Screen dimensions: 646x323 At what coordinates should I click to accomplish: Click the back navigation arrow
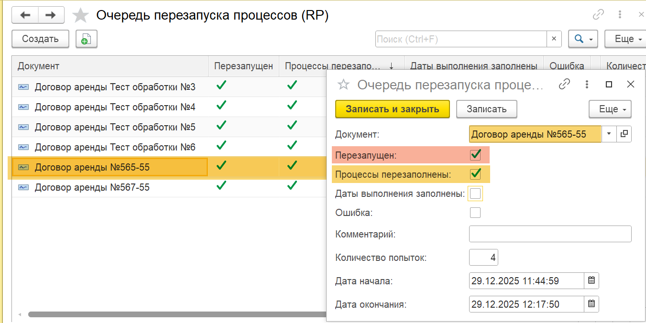click(x=24, y=15)
